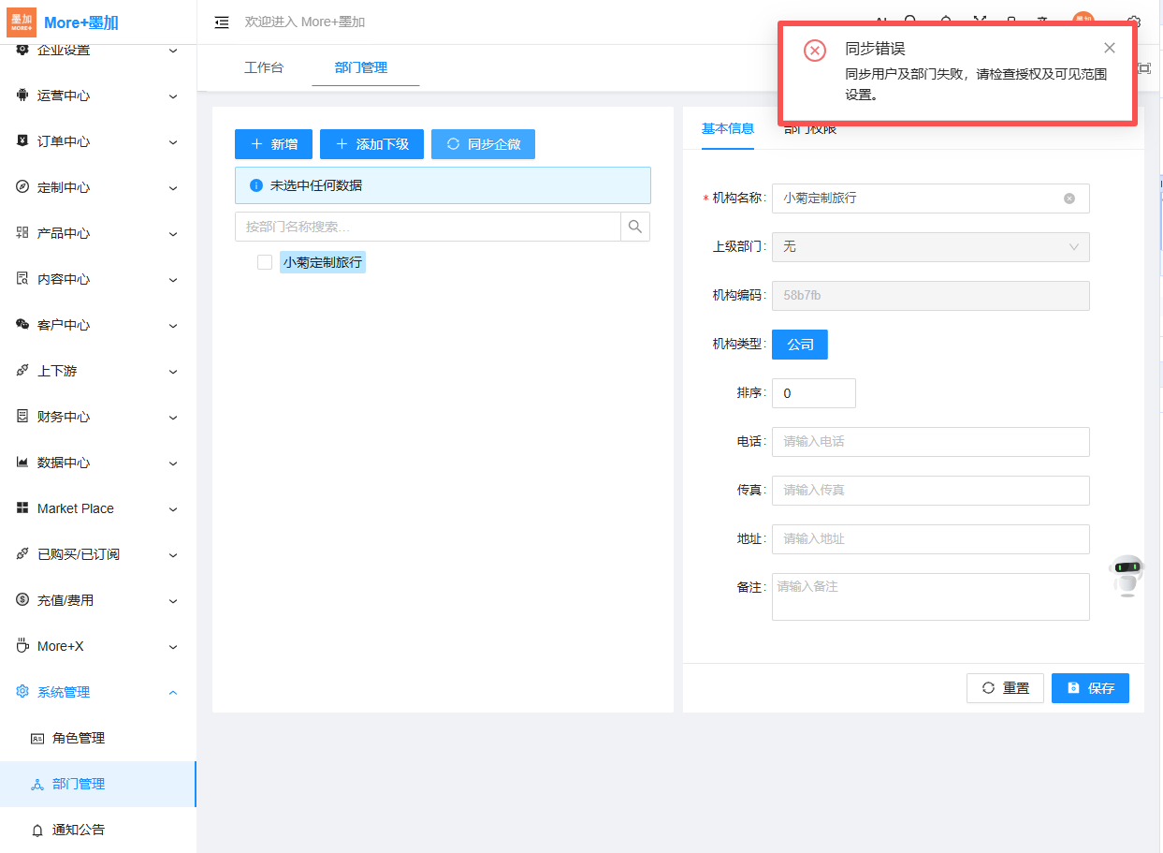Open the 上级部门 dropdown

coord(930,247)
